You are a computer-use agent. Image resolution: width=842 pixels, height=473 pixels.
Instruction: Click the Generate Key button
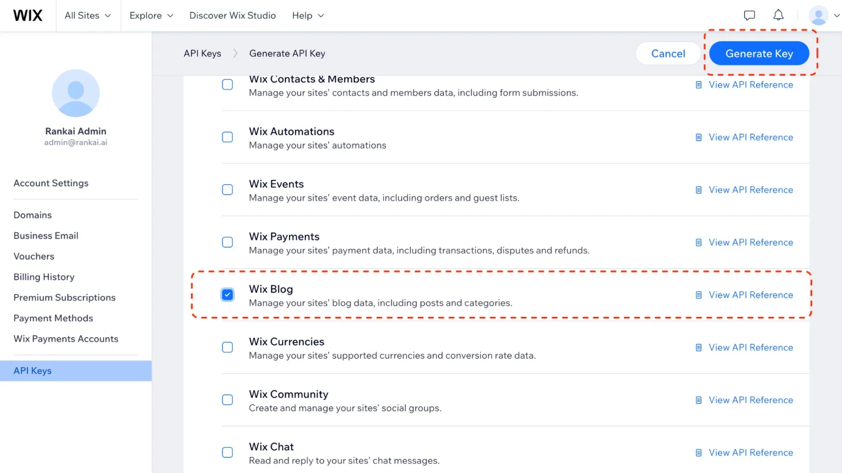[x=759, y=54]
